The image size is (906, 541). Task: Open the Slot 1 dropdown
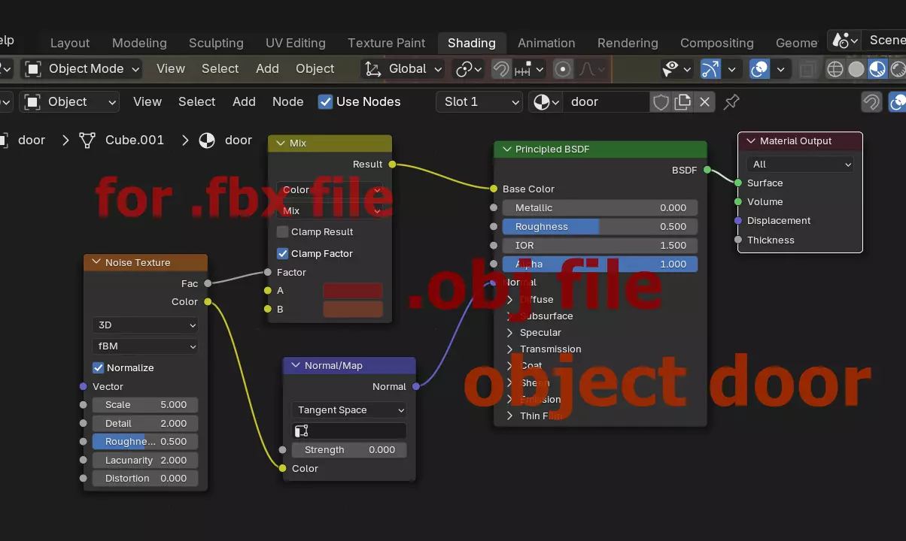click(479, 102)
